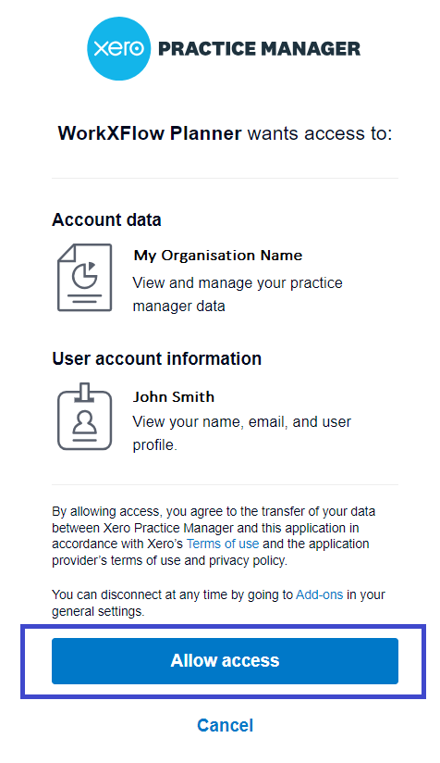Click 'general settings' text line

(98, 612)
